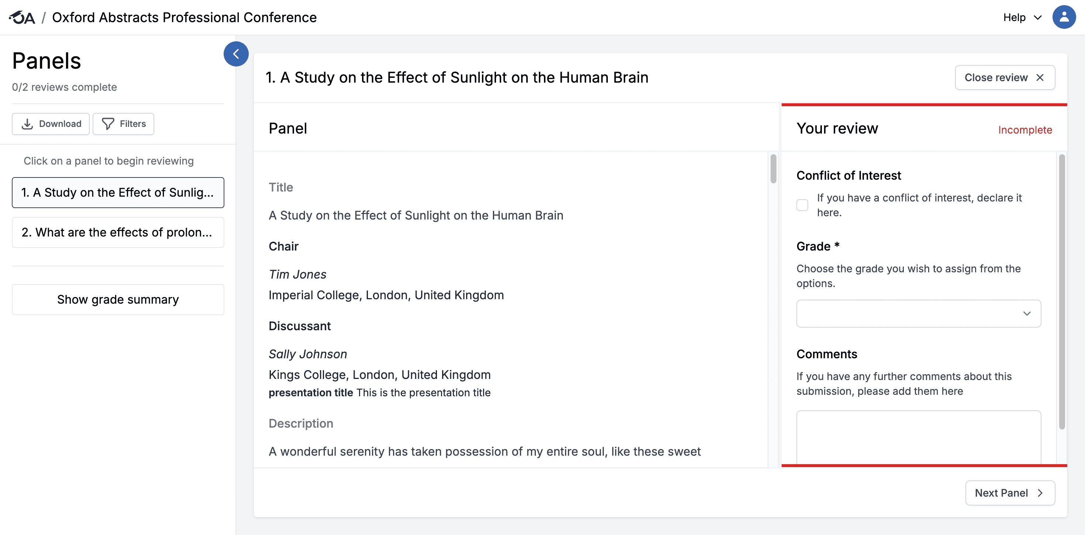Open Oxford Abstracts Professional Conference link
This screenshot has height=535, width=1085.
pos(184,17)
